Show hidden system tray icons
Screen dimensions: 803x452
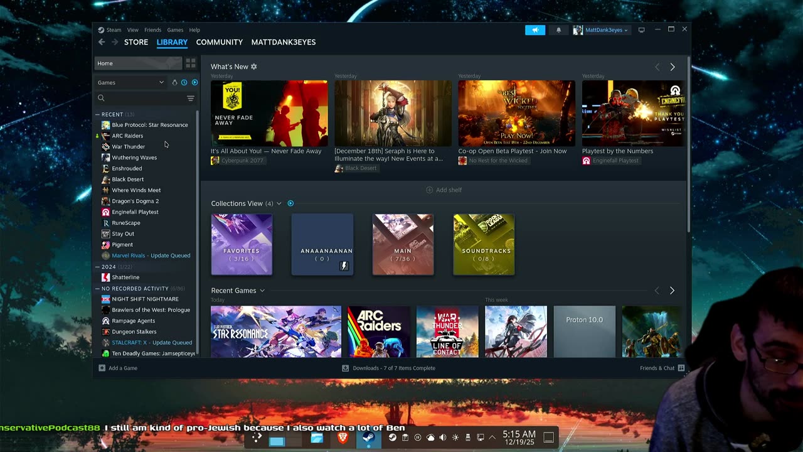point(492,438)
